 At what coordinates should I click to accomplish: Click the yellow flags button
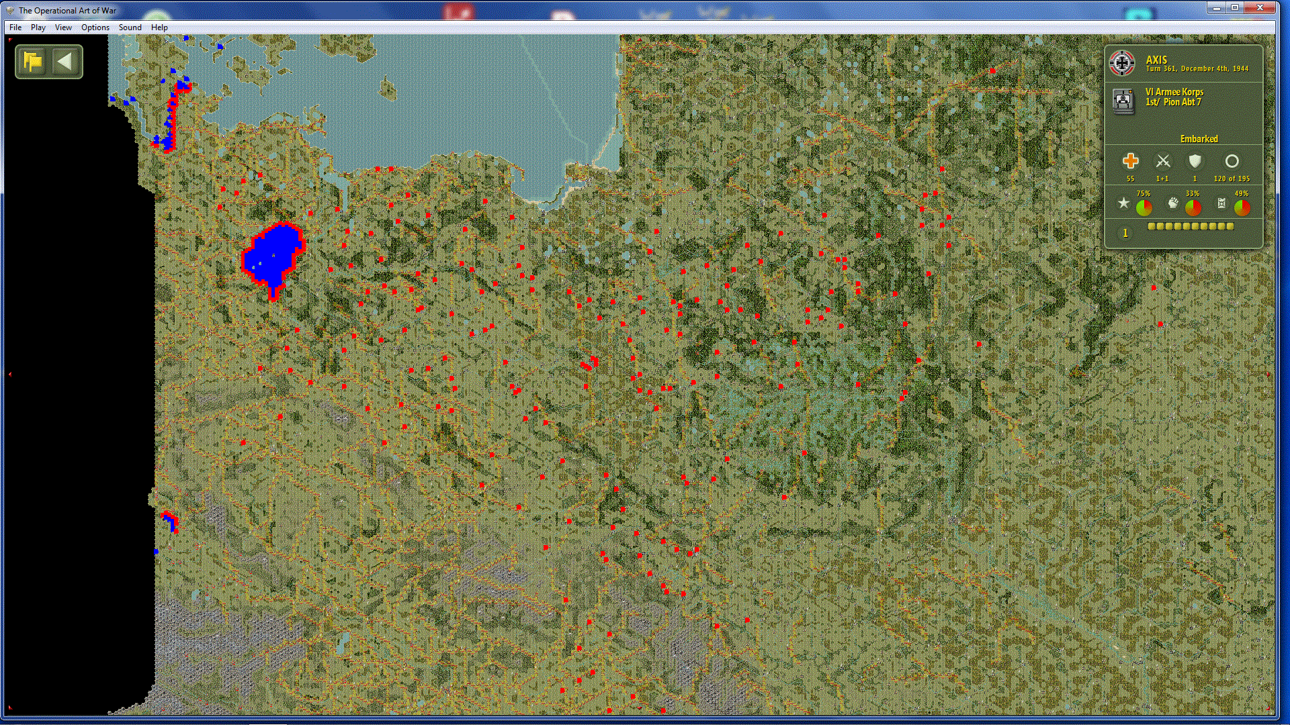pos(32,62)
